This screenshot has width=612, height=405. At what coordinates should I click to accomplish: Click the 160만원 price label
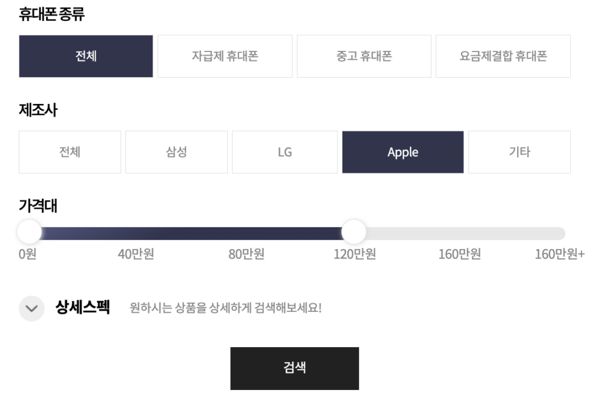click(x=460, y=254)
